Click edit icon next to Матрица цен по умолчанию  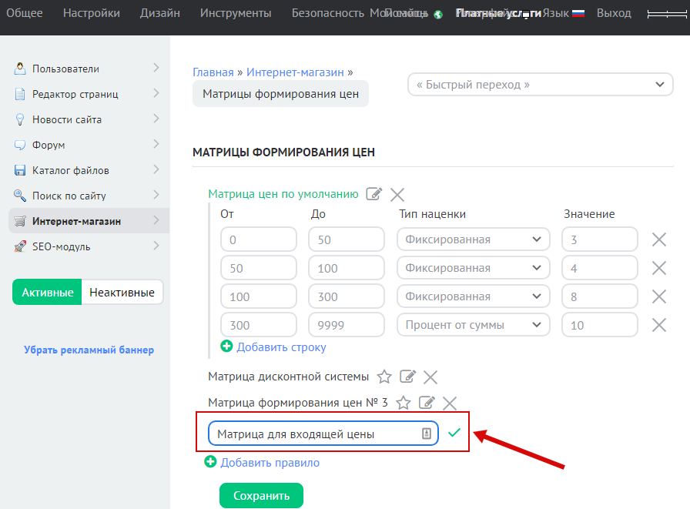(x=374, y=194)
